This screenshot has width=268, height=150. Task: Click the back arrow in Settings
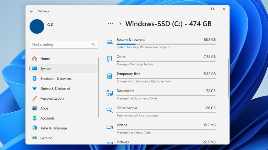tap(31, 11)
